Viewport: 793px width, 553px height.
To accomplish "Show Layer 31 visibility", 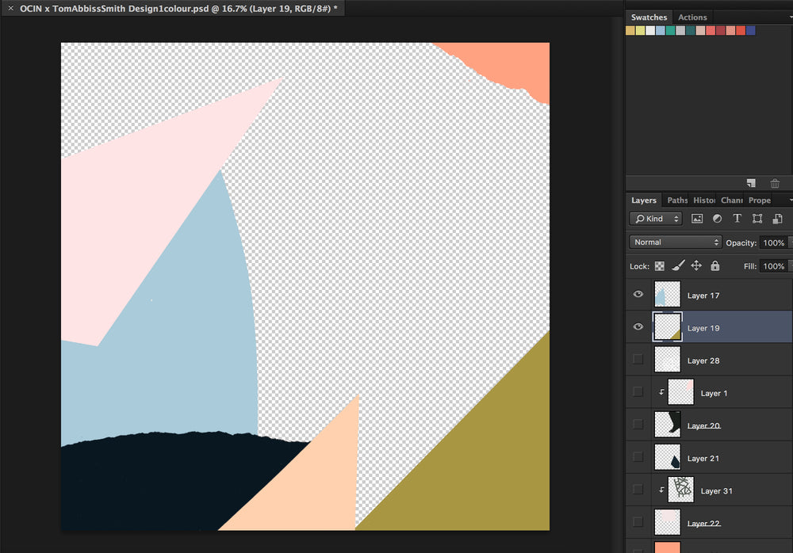I will click(x=638, y=490).
